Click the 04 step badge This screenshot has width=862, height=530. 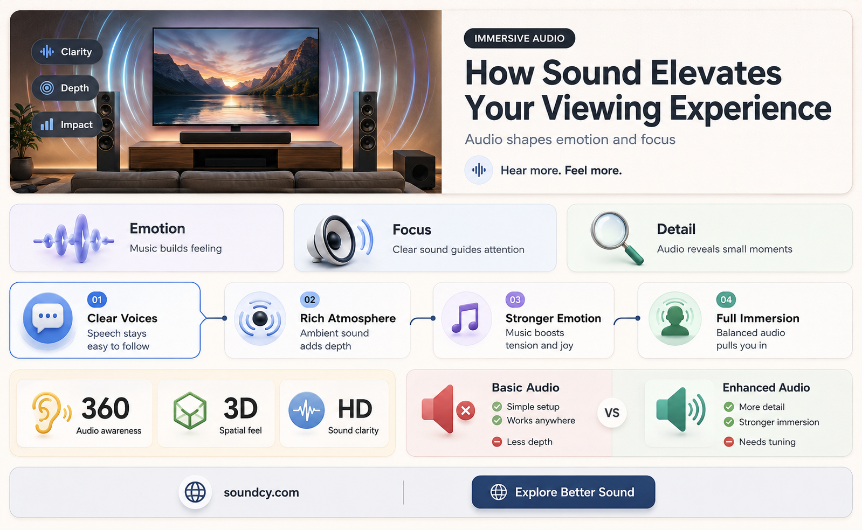tap(726, 299)
